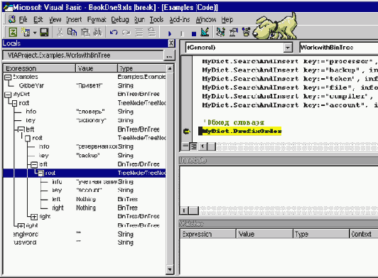Switch to Procedure View in the code pane
Screen dimensions: 378x278
185,146
